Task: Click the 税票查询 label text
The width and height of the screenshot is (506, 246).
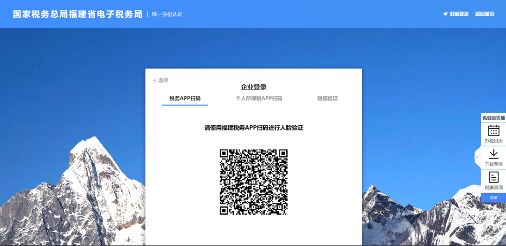Action: pos(493,188)
